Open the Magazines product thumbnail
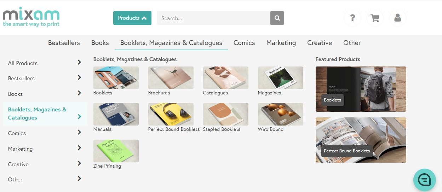The width and height of the screenshot is (442, 192). [281, 78]
